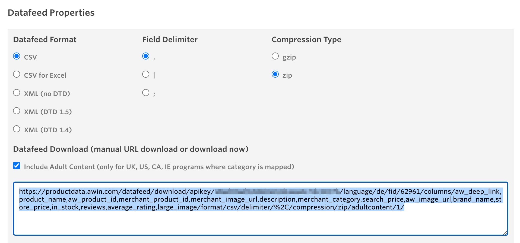
Task: Select the semicolon field delimiter
Action: pos(146,93)
